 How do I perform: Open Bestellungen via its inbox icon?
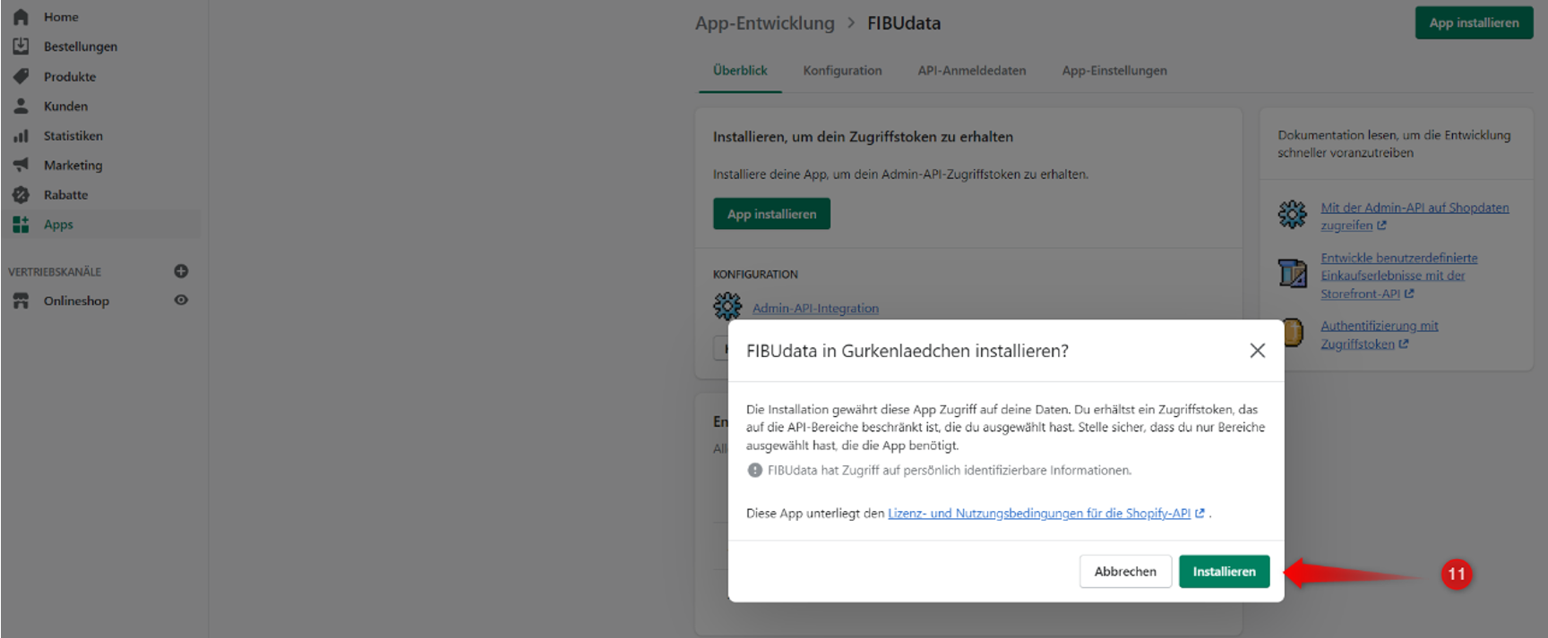tap(21, 47)
